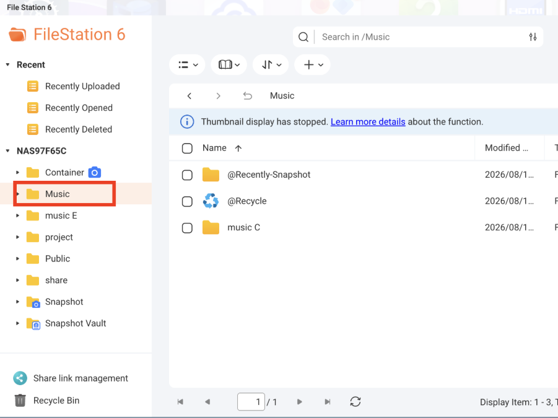Click the parent folder return arrow
Image resolution: width=558 pixels, height=418 pixels.
247,96
